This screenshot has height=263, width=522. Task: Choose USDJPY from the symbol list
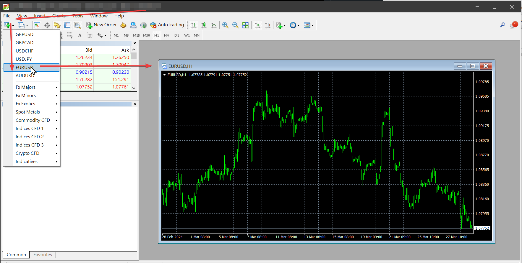tap(32, 59)
